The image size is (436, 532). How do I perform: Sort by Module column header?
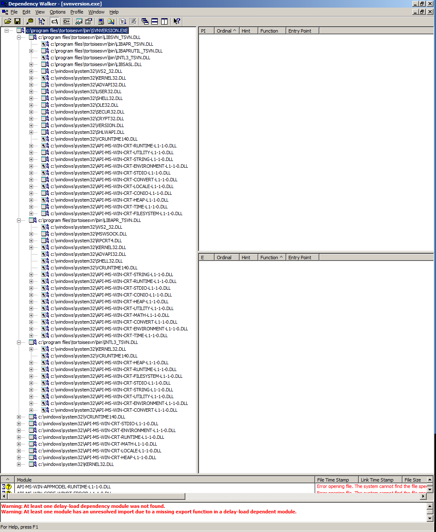(165, 480)
